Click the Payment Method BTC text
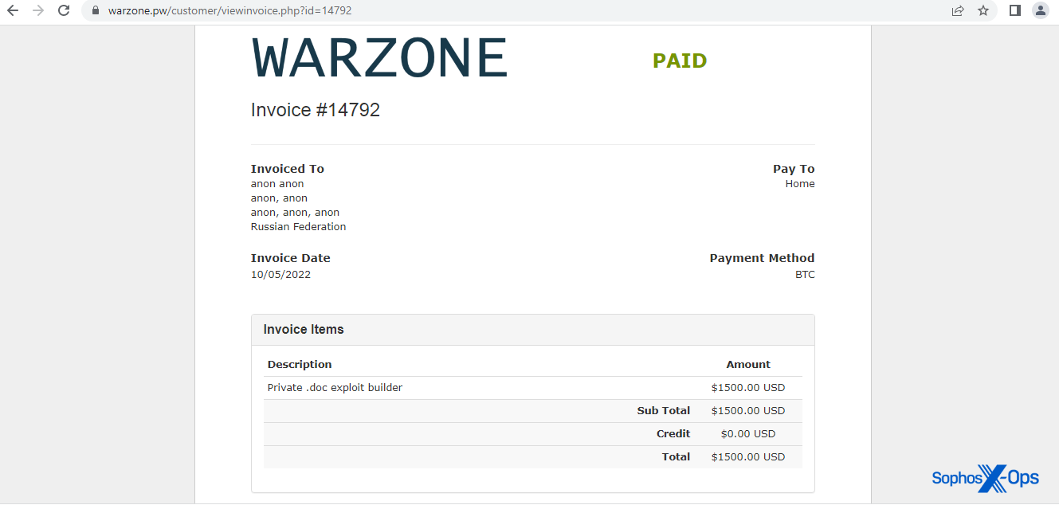The width and height of the screenshot is (1059, 505). (805, 274)
